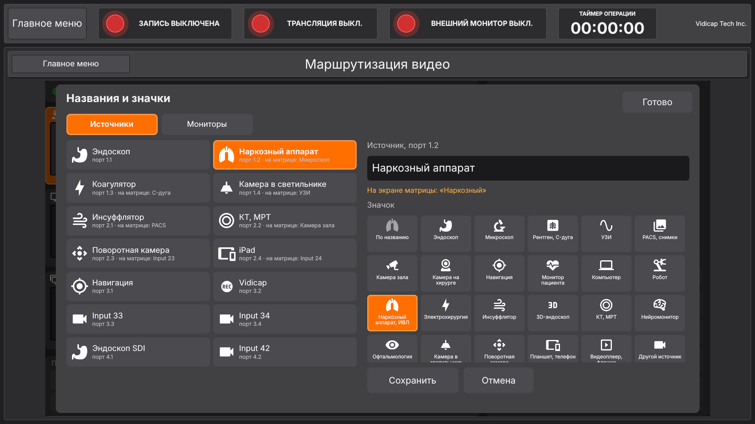Click the ТАЙМЕР ОПЕРАЦИИ timer display
The image size is (755, 424).
pos(607,24)
